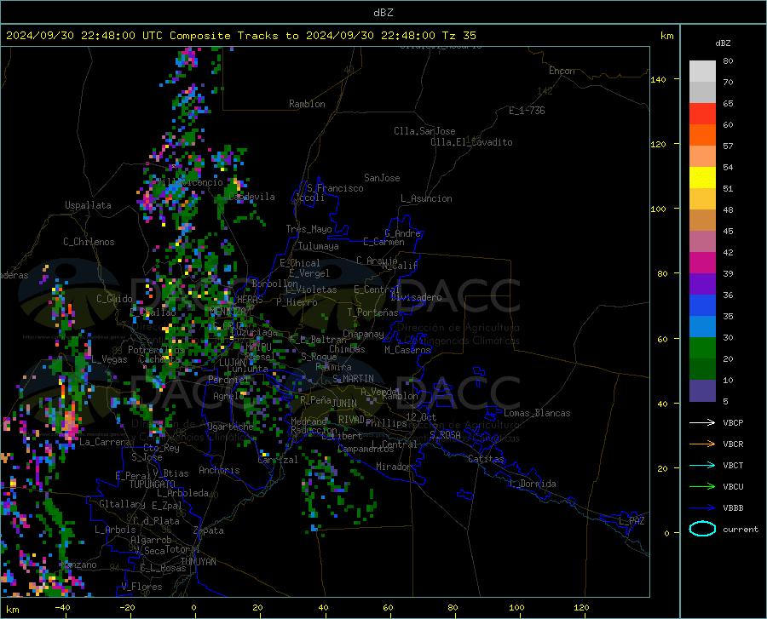
Task: Click the 'Tz 35' text in header
Action: click(x=458, y=36)
